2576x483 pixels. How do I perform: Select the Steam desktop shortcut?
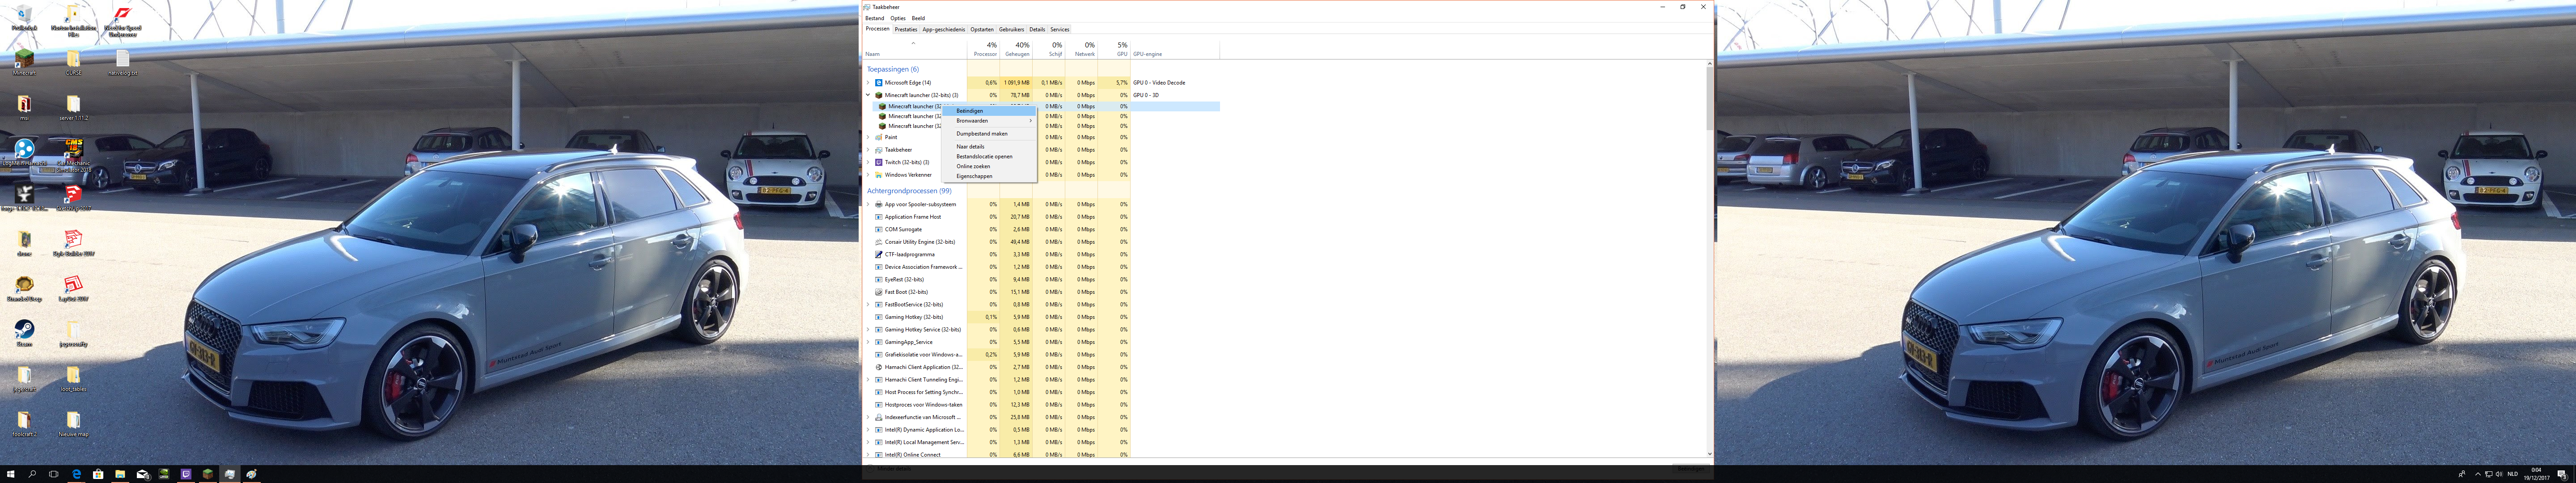coord(24,330)
